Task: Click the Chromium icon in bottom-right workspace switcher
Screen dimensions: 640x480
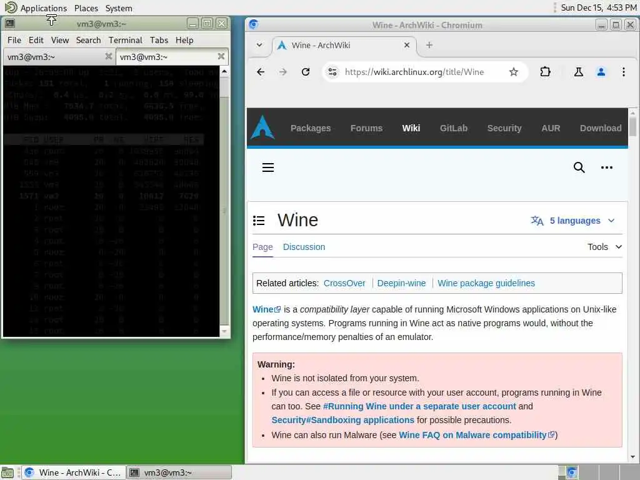Action: click(572, 472)
